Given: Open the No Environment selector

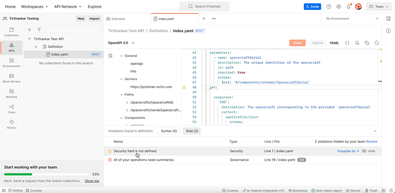Looking at the screenshot, I should point(352,18).
